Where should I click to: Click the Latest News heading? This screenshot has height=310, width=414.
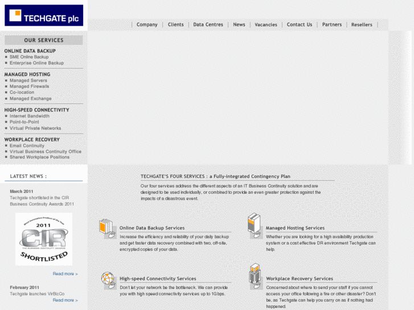point(28,176)
